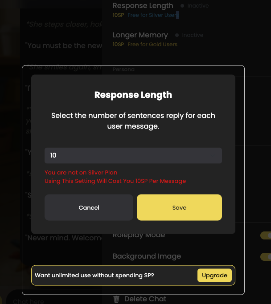Click the Free for Gold Users link
Viewport: 271px width, 304px height.
coord(152,45)
